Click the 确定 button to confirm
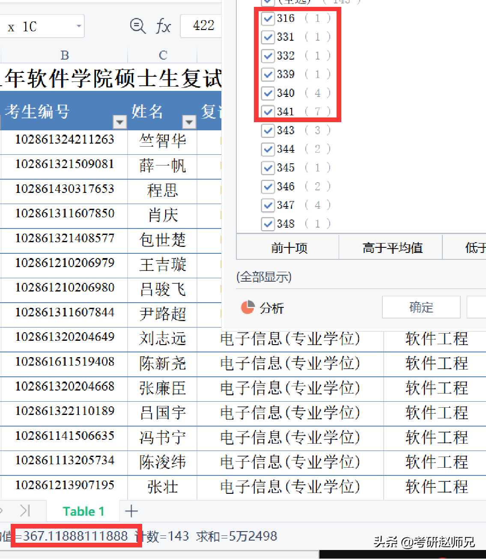The image size is (486, 559). point(420,307)
